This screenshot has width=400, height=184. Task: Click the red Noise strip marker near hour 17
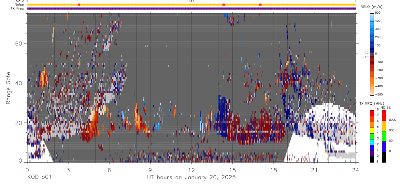pos(260,5)
